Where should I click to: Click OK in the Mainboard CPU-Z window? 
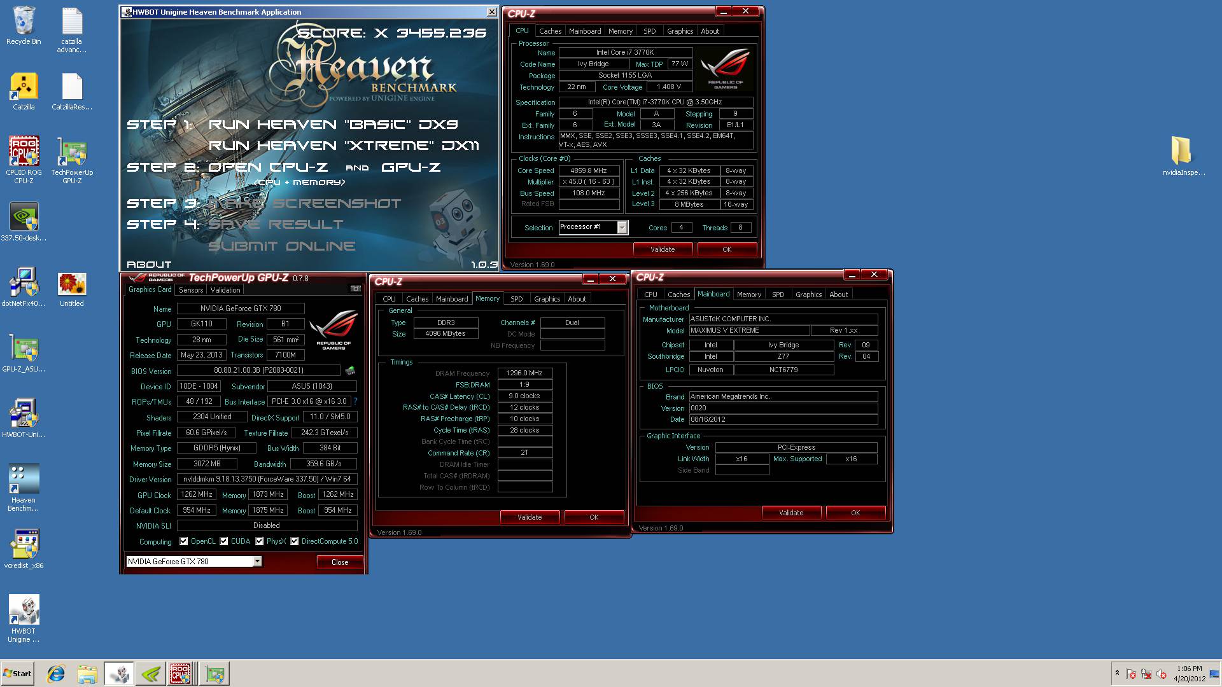click(855, 513)
